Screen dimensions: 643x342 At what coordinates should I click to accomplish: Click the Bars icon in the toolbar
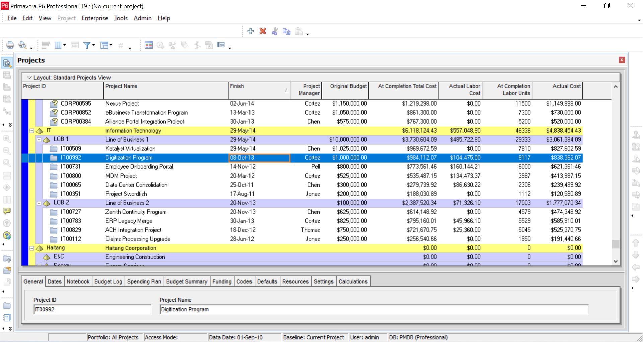(x=46, y=45)
